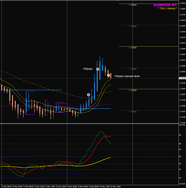The image size is (186, 188).
Task: Click the 12 May 12:00 time label
Action: point(105,186)
